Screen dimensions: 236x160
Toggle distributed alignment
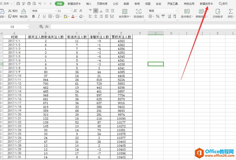[x=112, y=16]
